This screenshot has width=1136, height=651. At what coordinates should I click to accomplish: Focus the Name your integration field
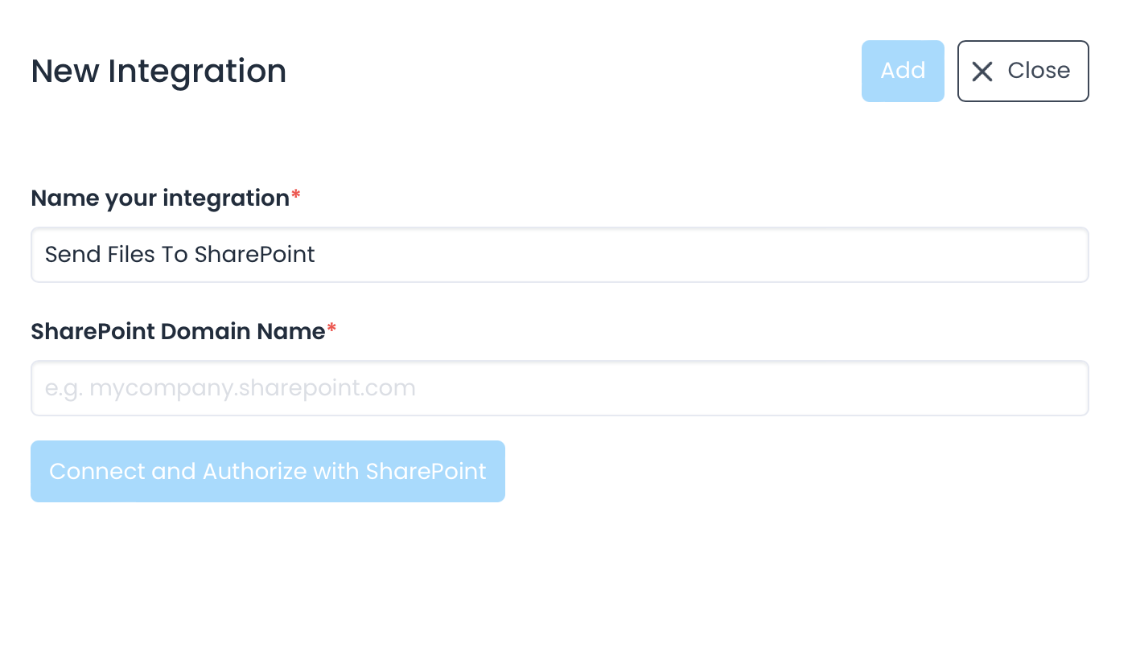tap(559, 255)
